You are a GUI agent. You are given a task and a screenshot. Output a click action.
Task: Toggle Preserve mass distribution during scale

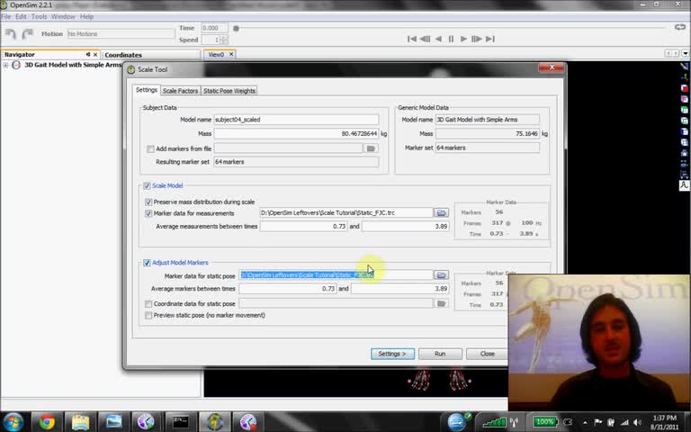[x=148, y=202]
